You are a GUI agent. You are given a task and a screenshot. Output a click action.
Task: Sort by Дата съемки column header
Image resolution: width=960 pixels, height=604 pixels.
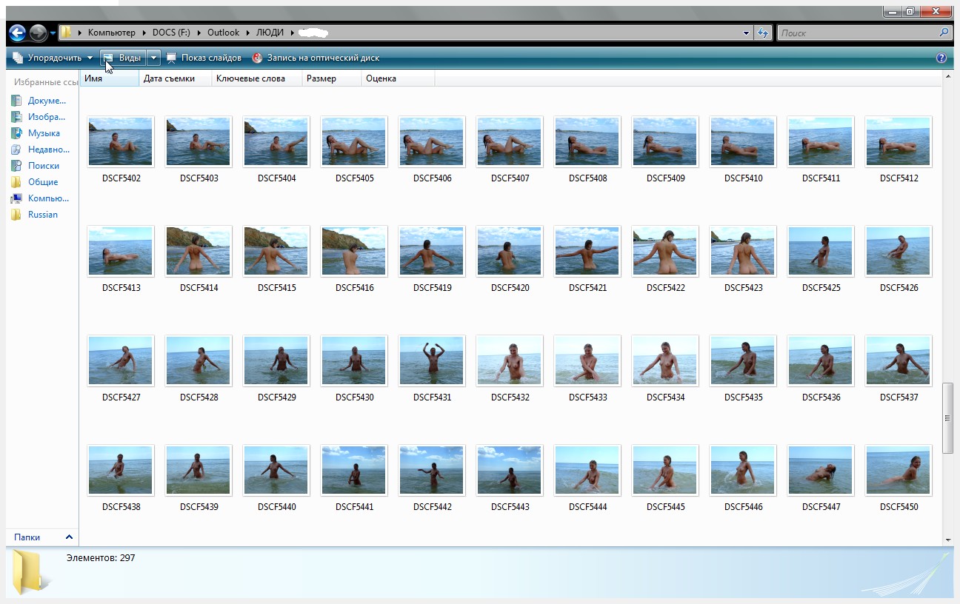pos(174,78)
